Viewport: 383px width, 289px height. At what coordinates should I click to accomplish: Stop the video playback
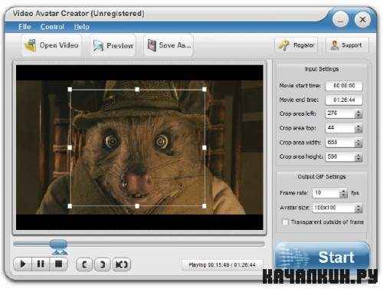[59, 264]
